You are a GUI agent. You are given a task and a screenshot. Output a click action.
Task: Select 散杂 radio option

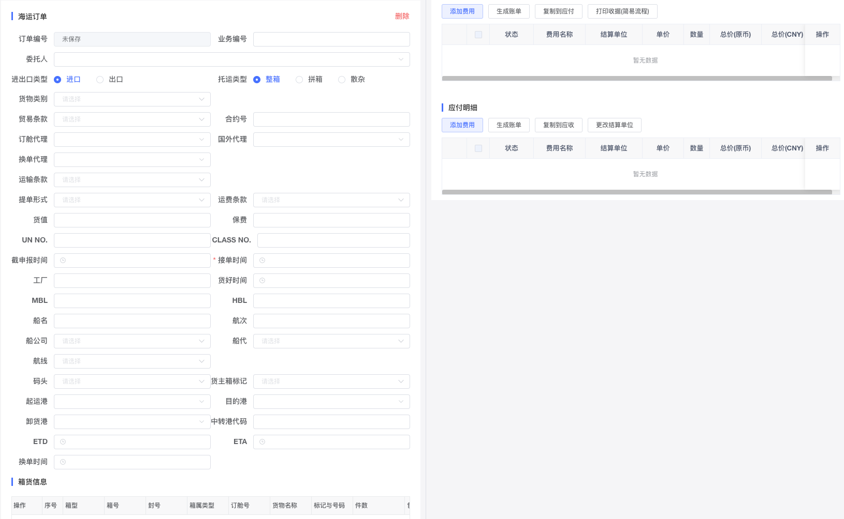tap(342, 80)
